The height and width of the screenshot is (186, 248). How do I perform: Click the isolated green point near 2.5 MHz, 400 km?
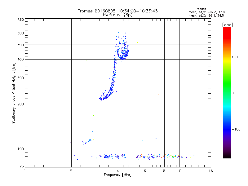pos(86,60)
